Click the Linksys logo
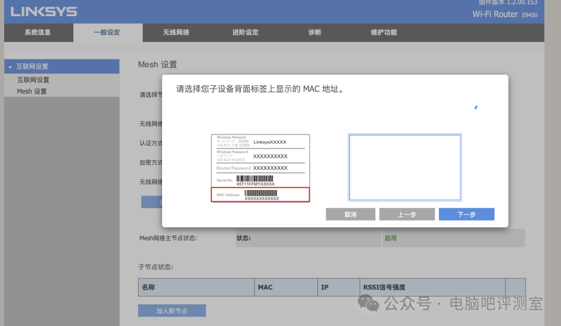This screenshot has height=326, width=561. click(x=44, y=12)
